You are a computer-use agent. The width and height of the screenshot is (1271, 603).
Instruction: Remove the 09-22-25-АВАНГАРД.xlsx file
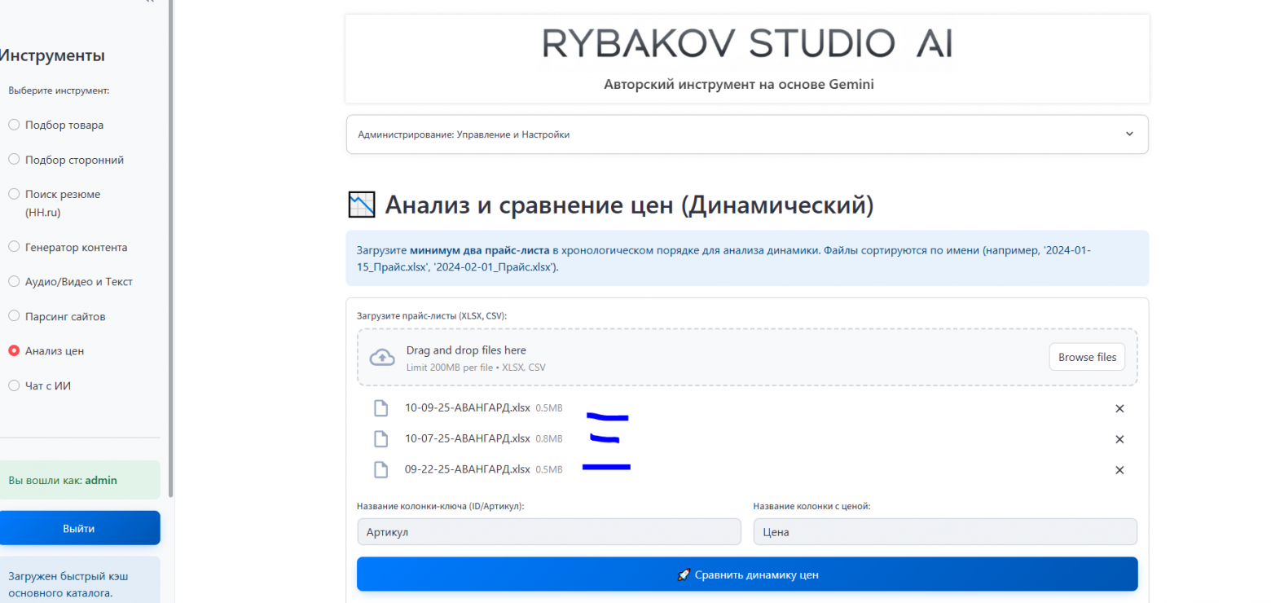tap(1119, 470)
